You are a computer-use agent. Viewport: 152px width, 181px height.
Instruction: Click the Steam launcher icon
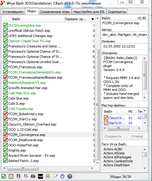pos(40,176)
